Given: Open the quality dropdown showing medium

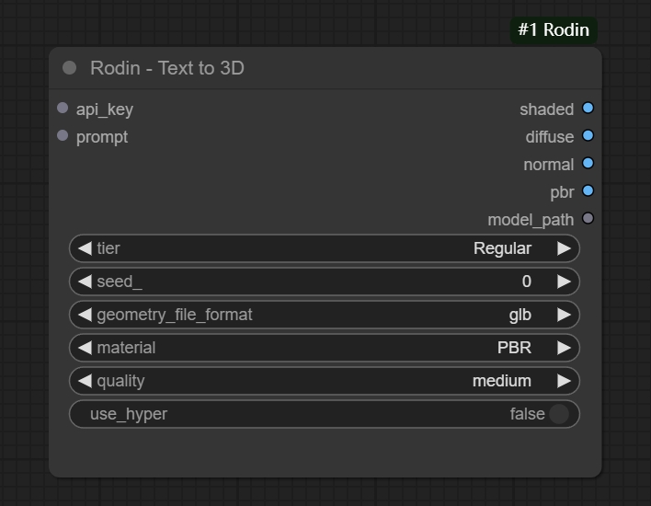Looking at the screenshot, I should (x=325, y=381).
